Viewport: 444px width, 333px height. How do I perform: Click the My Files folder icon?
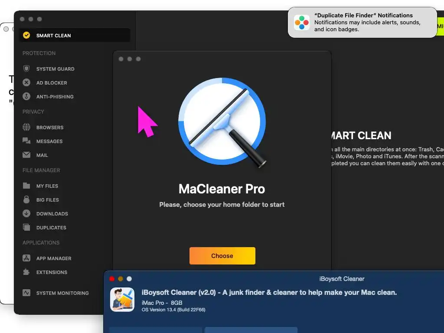point(26,186)
